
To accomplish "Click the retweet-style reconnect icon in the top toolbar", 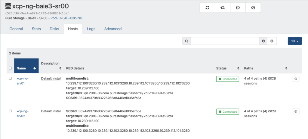I will click(223, 8).
